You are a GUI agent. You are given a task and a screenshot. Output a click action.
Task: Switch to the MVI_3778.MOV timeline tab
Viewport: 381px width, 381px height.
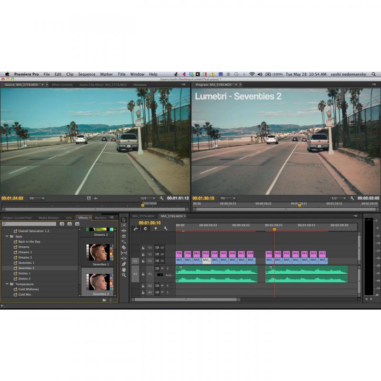[x=143, y=216]
